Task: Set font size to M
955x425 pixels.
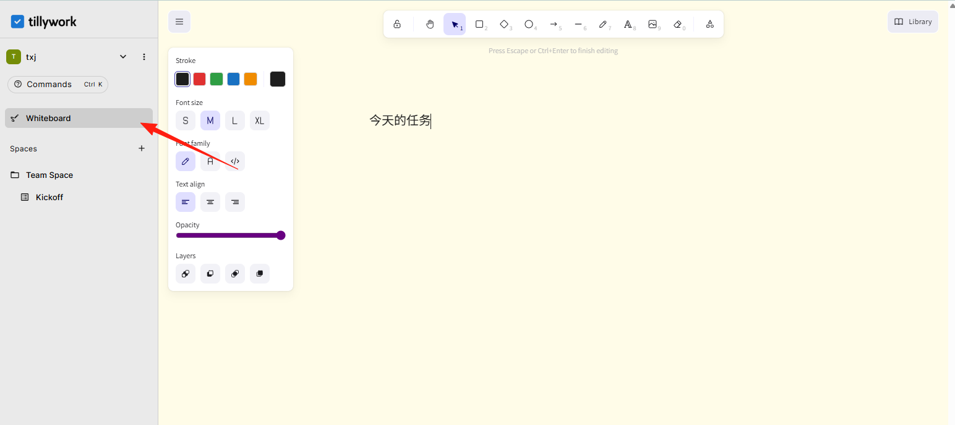Action: click(x=210, y=120)
